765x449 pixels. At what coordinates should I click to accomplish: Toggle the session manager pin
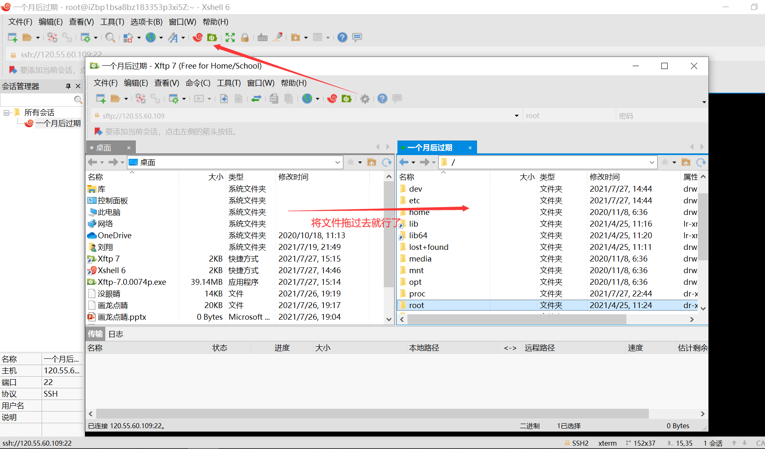click(68, 86)
